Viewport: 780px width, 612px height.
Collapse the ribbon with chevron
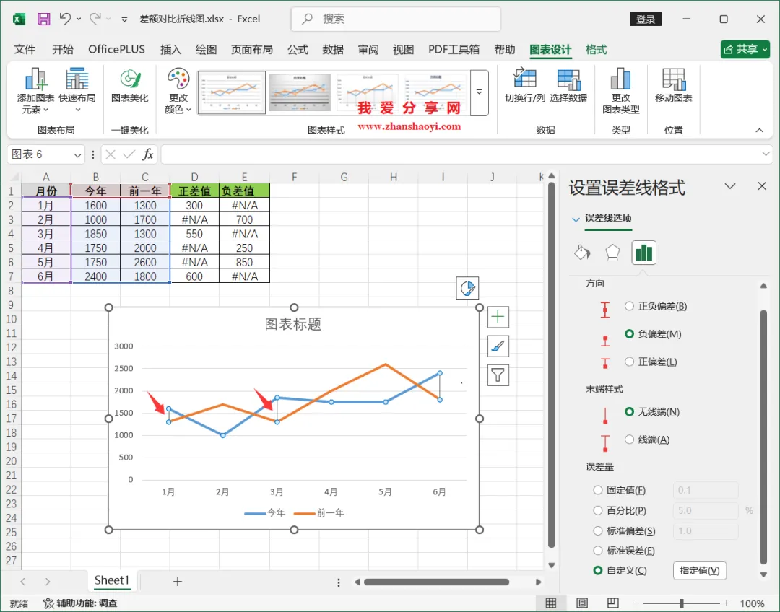click(759, 130)
